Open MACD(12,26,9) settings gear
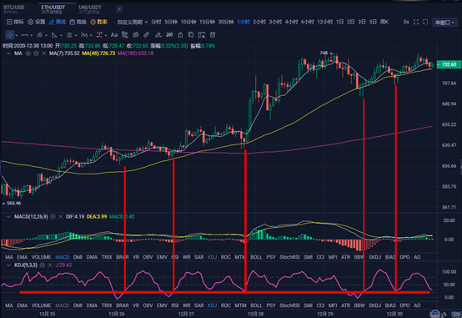Viewport: 462px width, 318px height. click(53, 216)
